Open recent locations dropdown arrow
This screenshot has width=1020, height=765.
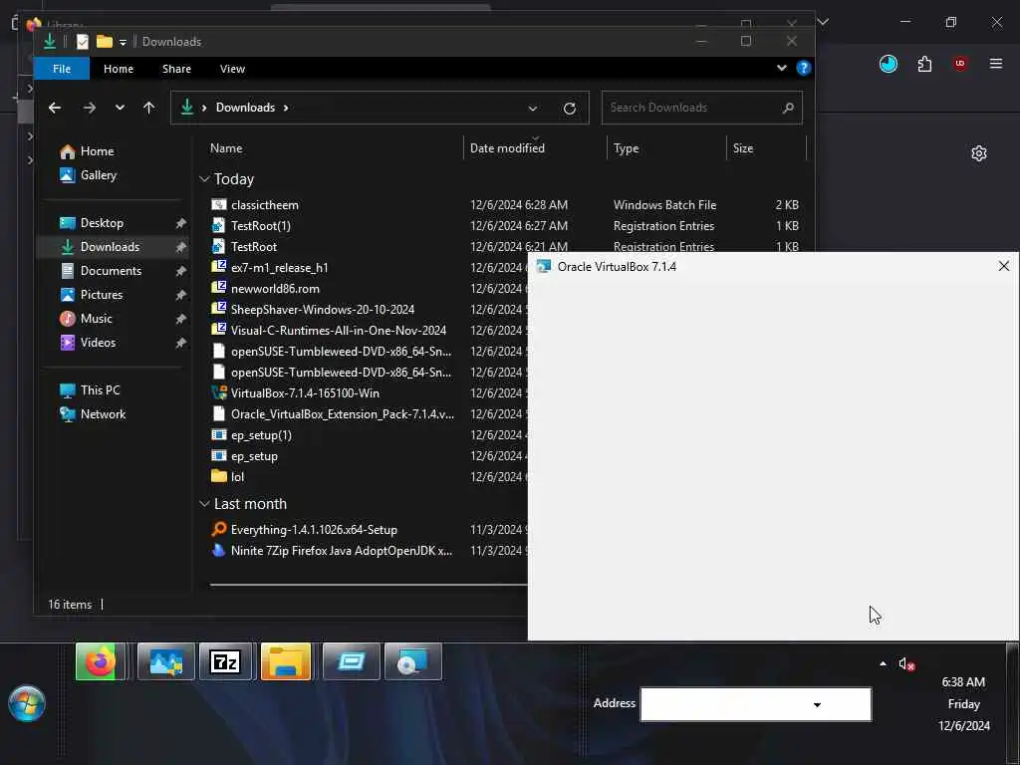click(x=120, y=108)
